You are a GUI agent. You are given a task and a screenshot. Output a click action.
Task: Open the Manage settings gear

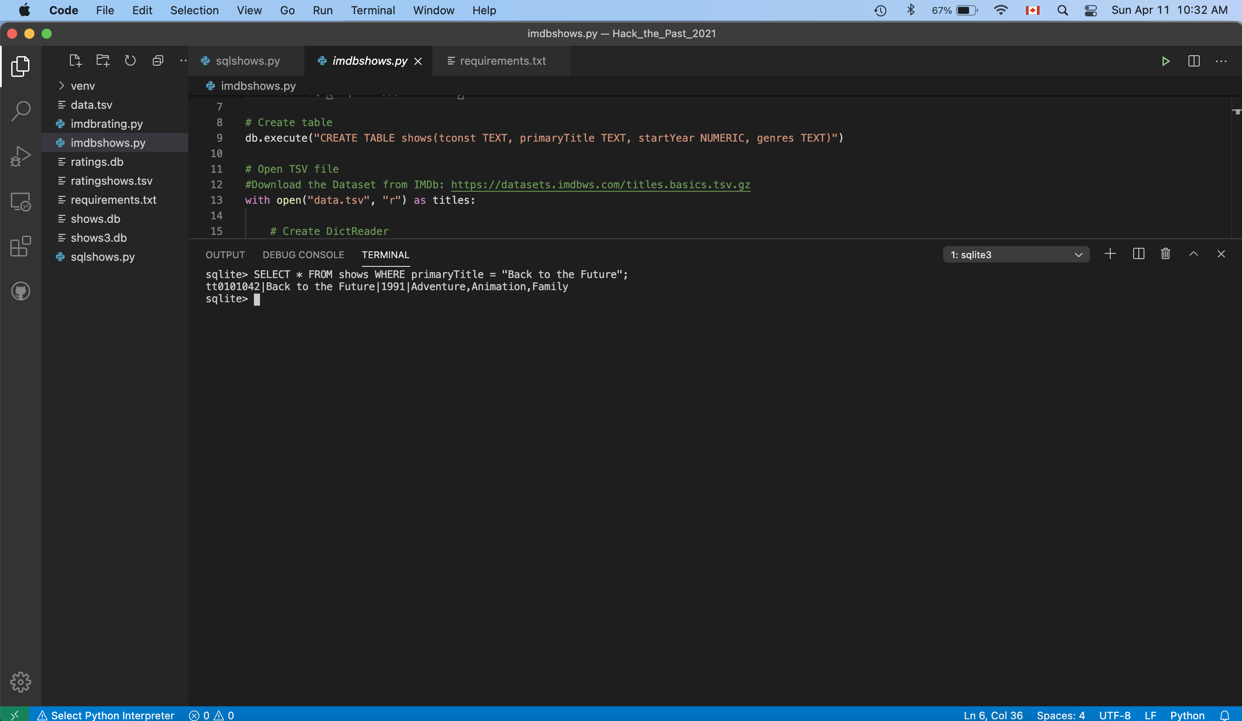pyautogui.click(x=20, y=682)
